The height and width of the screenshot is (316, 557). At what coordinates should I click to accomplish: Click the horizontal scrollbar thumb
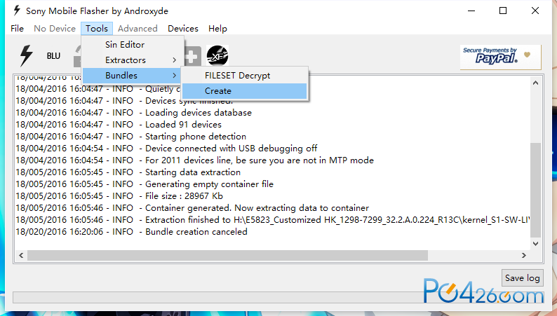(228, 255)
